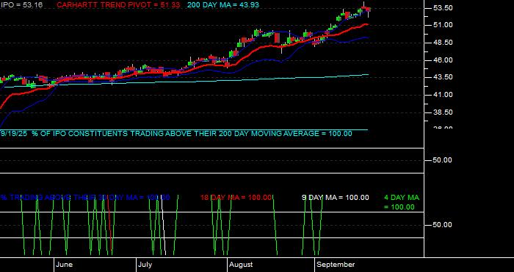Click the June month marker on the timeline
This screenshot has width=514, height=272.
click(65, 265)
